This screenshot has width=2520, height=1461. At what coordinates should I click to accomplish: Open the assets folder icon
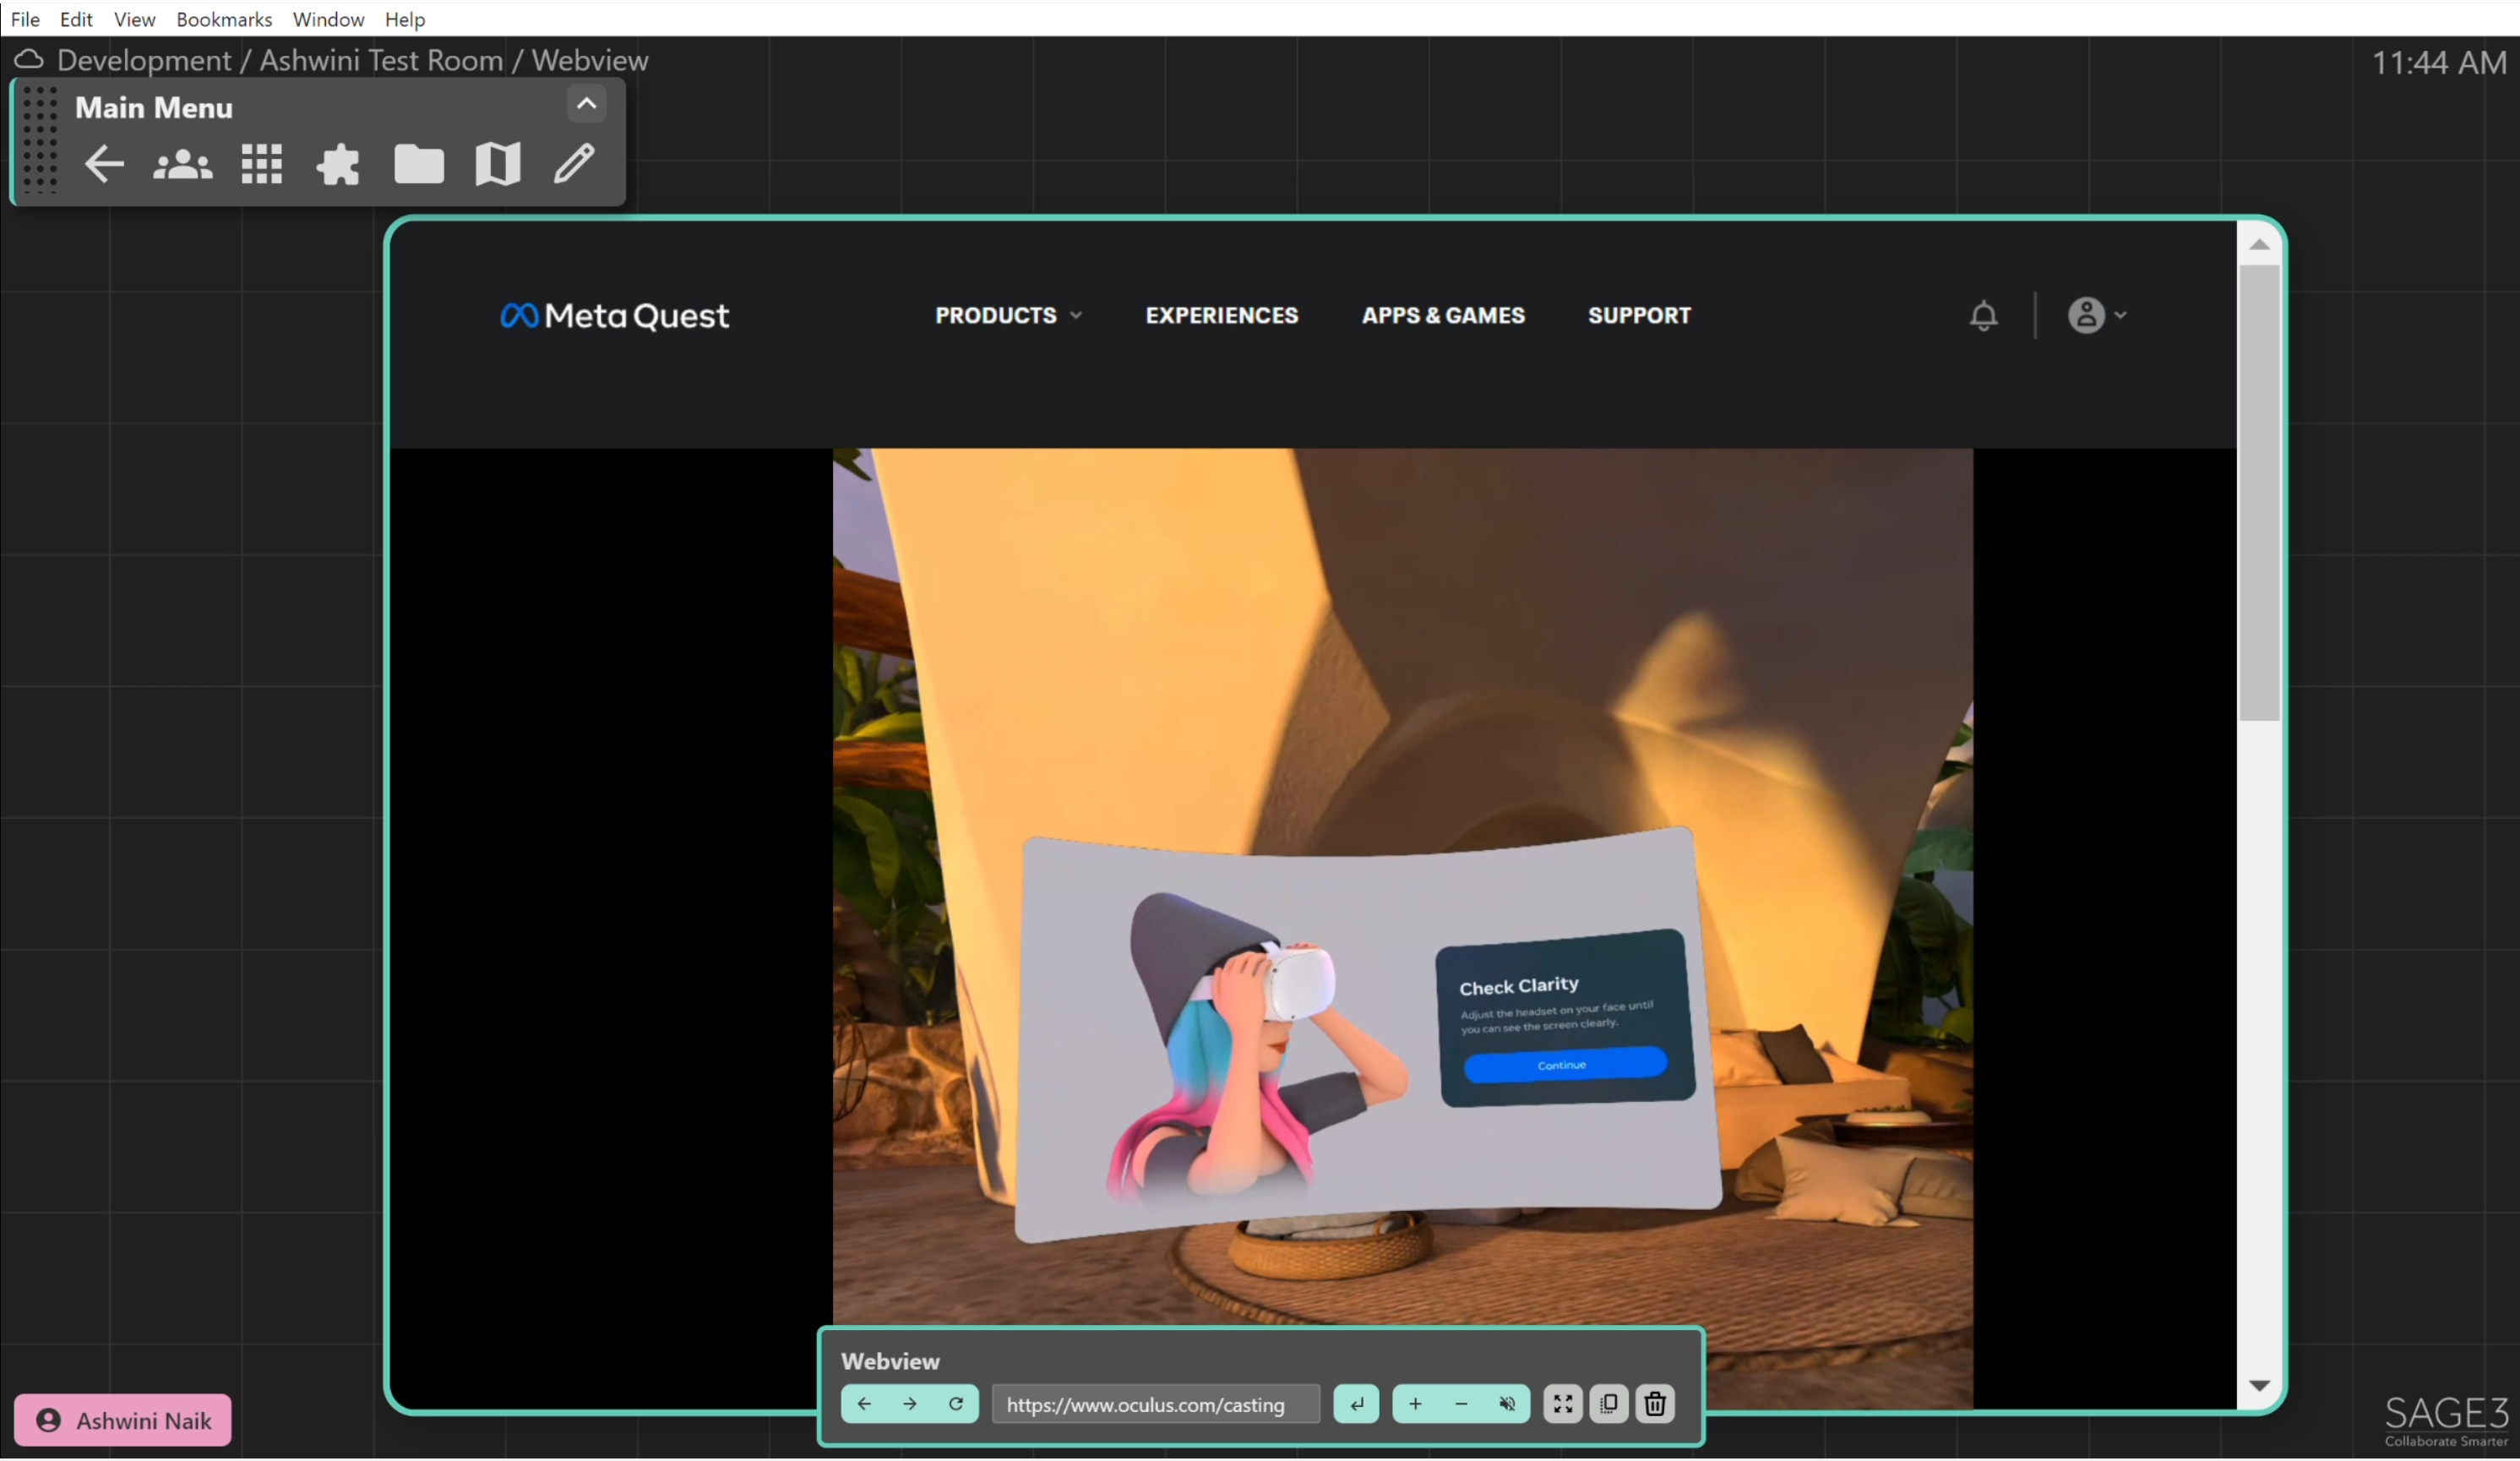[418, 164]
